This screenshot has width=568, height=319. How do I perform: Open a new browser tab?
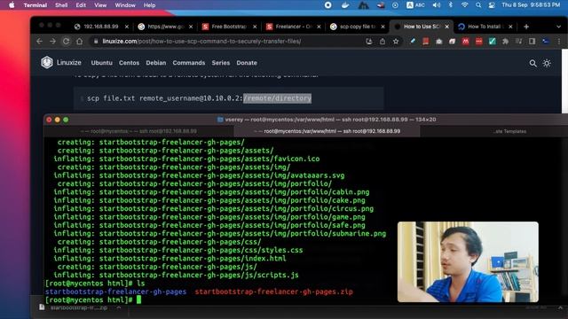tap(526, 27)
